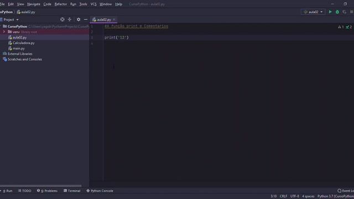Click the warning count indicator in editor
The width and height of the screenshot is (354, 199).
[x=341, y=27]
